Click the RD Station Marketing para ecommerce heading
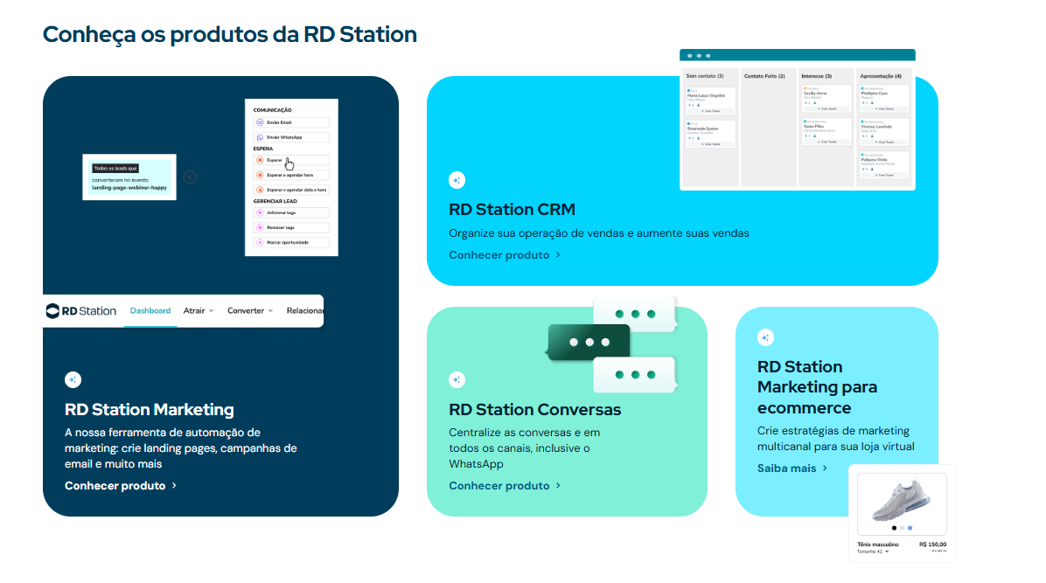The image size is (1046, 583). click(x=817, y=387)
